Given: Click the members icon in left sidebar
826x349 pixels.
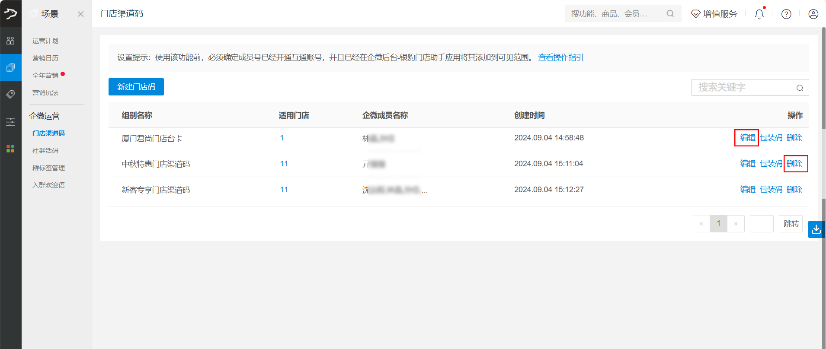Looking at the screenshot, I should pyautogui.click(x=10, y=41).
